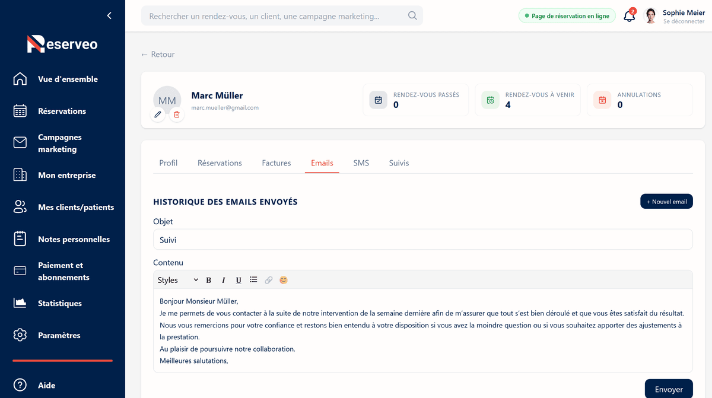Toggle bold formatting in editor
The width and height of the screenshot is (712, 398).
pos(209,280)
